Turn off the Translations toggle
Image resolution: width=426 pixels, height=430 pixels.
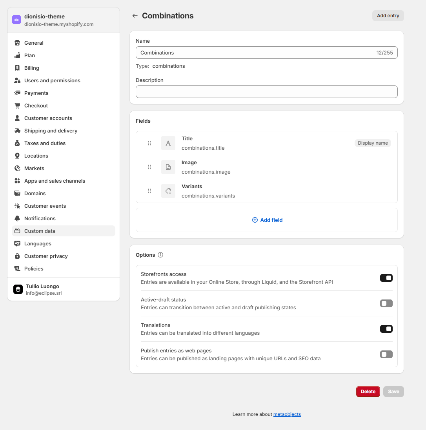point(386,329)
